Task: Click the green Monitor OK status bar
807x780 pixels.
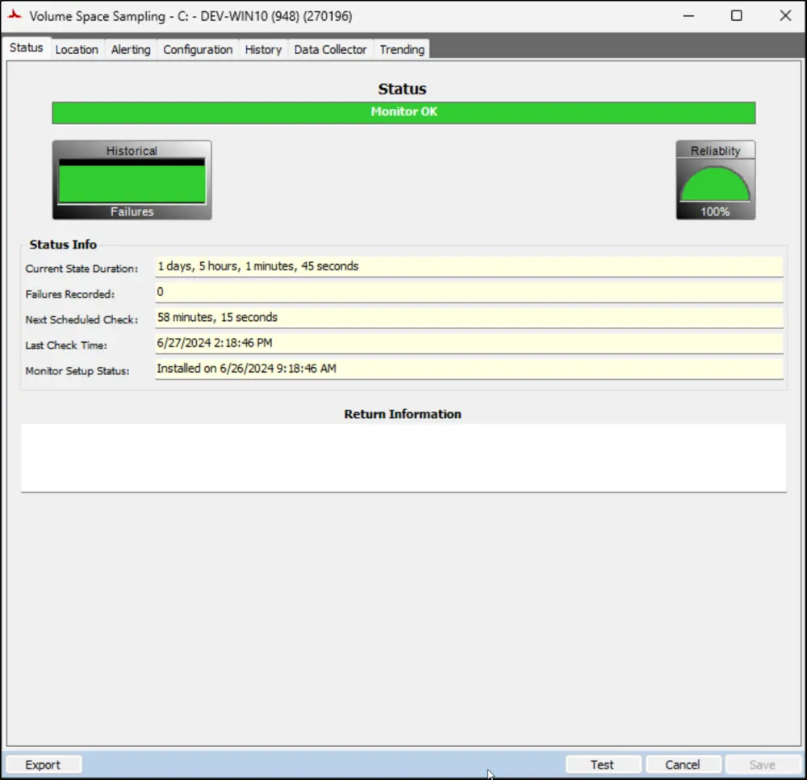Action: pos(403,113)
